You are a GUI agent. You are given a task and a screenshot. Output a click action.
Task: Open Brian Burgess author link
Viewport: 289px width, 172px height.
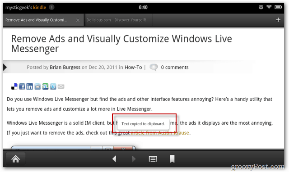pyautogui.click(x=65, y=68)
